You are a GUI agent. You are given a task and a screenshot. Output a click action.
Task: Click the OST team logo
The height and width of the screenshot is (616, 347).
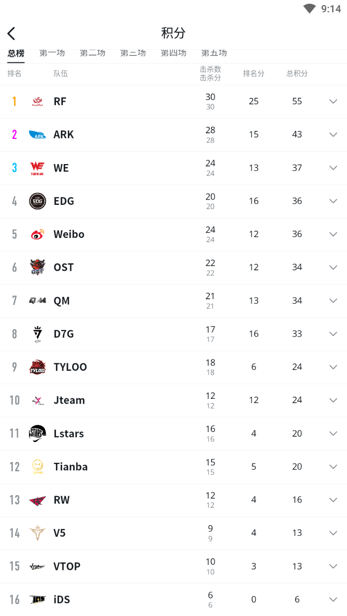pyautogui.click(x=38, y=267)
